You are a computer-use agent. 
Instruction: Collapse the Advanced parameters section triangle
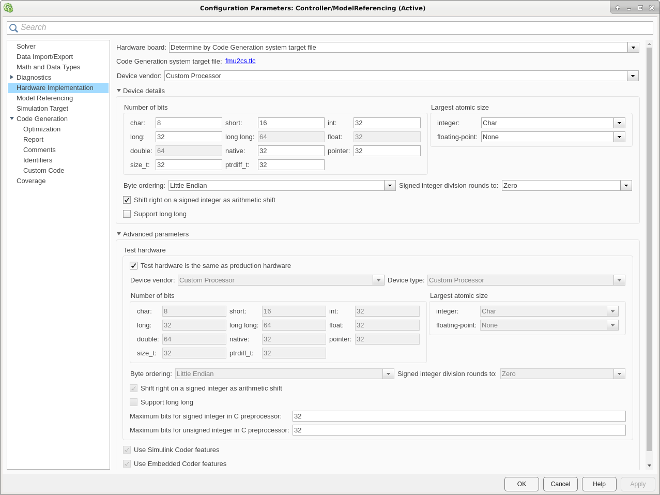[x=119, y=234]
